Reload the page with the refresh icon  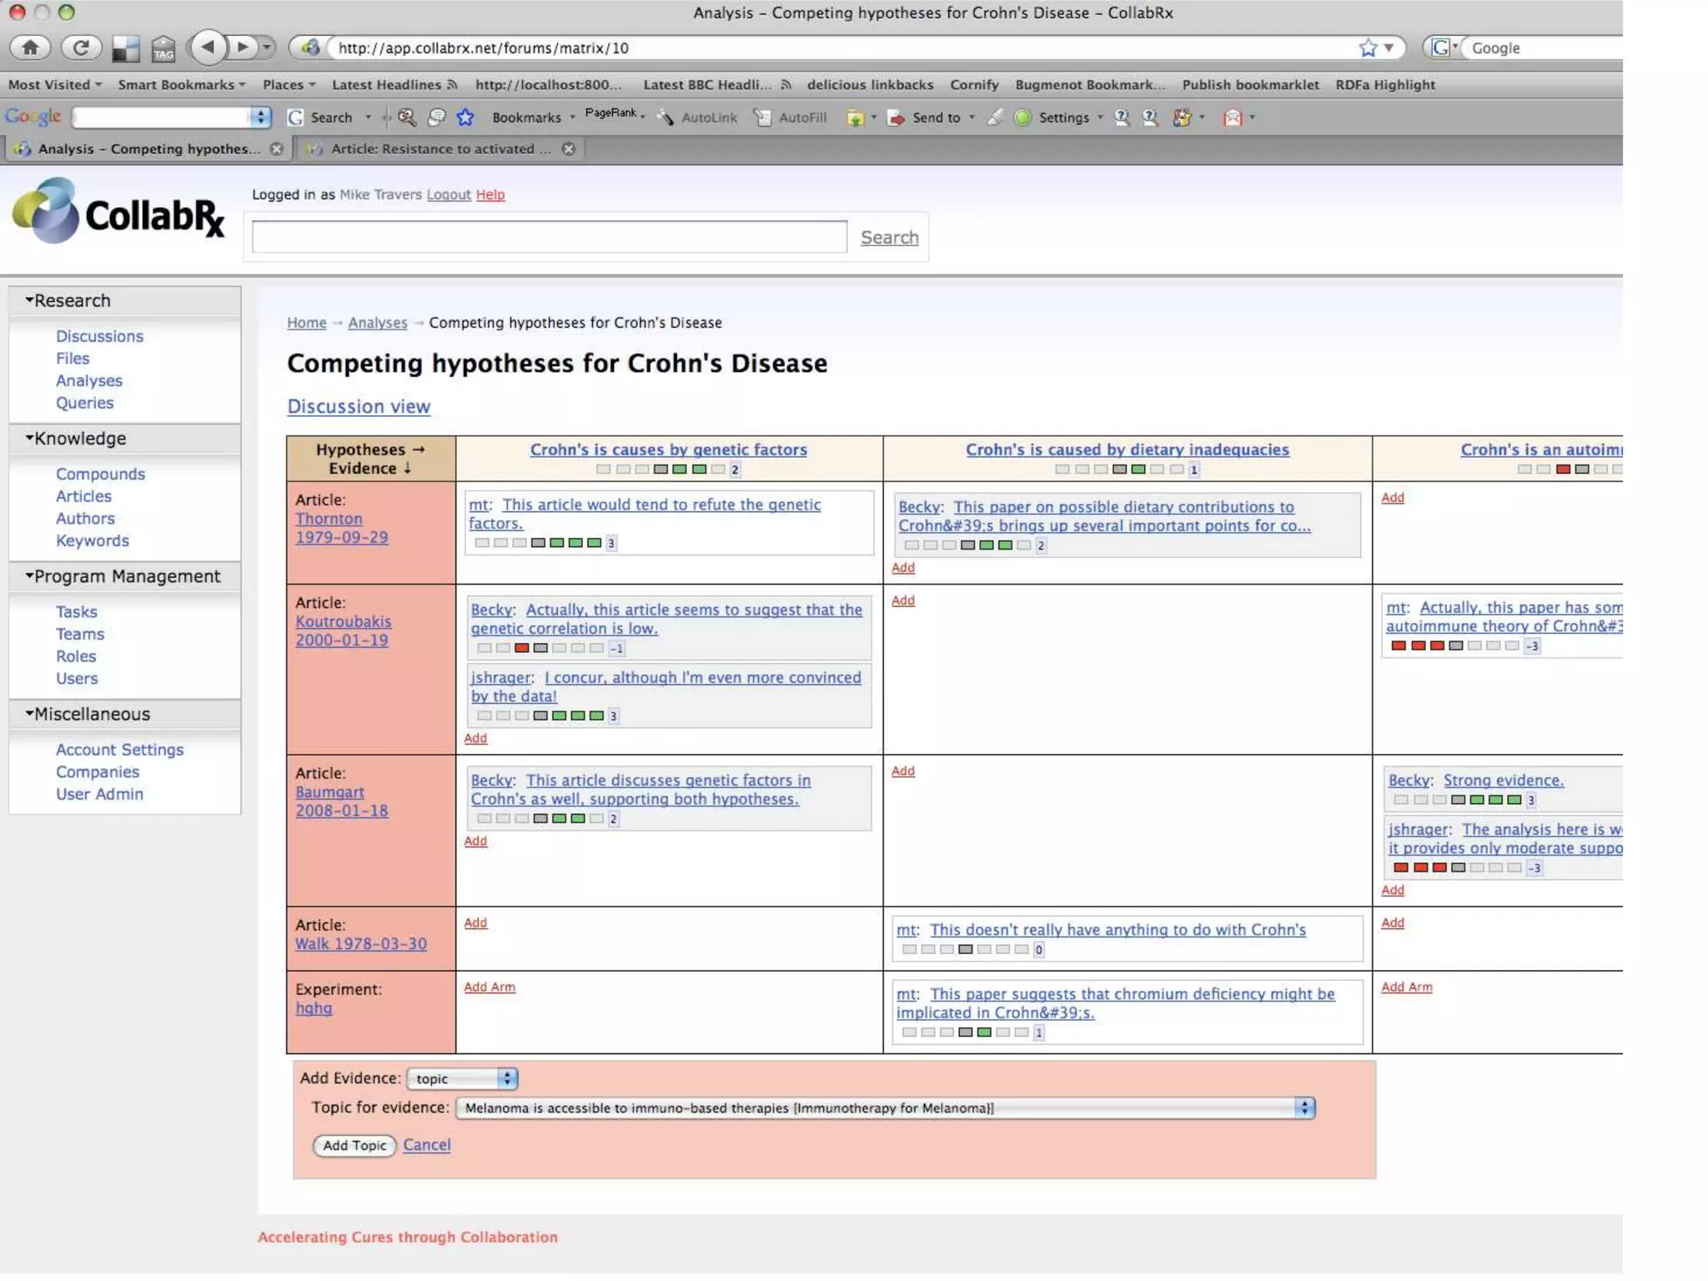click(x=81, y=48)
